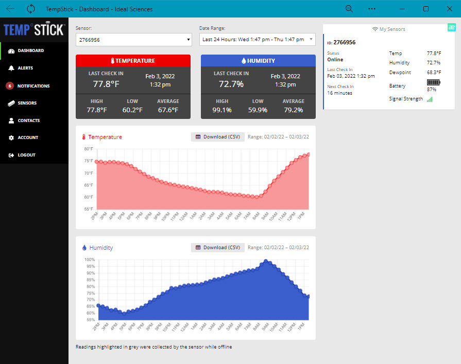Click Logout in the sidebar
The width and height of the screenshot is (461, 364).
(x=26, y=155)
